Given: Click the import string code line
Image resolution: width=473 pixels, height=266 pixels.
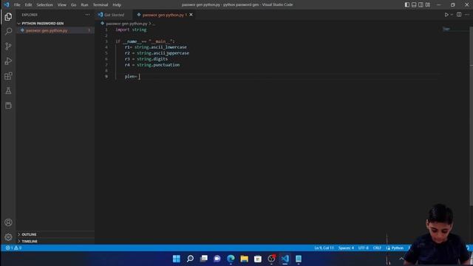Looking at the screenshot, I should click(131, 30).
